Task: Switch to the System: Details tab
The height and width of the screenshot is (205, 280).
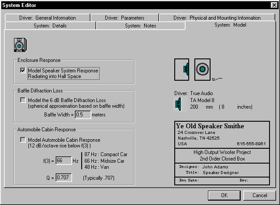Action: tap(50, 26)
